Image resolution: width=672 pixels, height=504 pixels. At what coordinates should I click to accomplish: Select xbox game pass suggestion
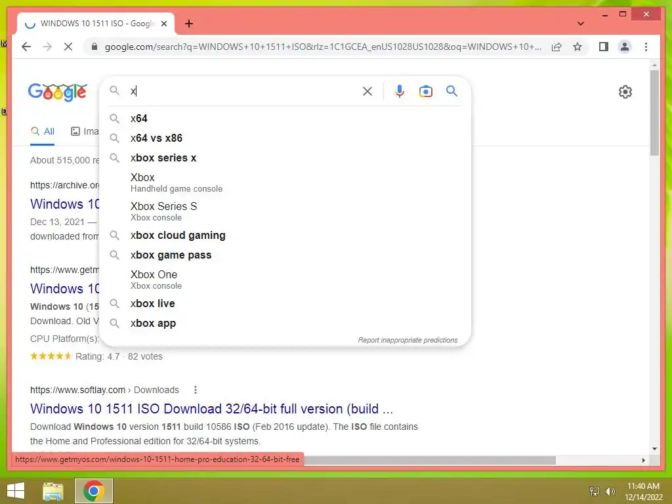(x=285, y=255)
